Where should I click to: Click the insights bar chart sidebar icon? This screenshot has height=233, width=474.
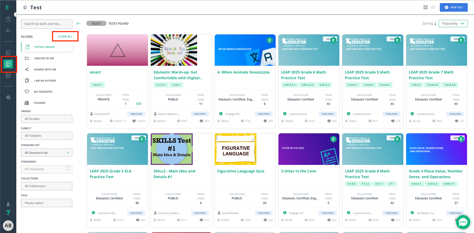[x=8, y=31]
